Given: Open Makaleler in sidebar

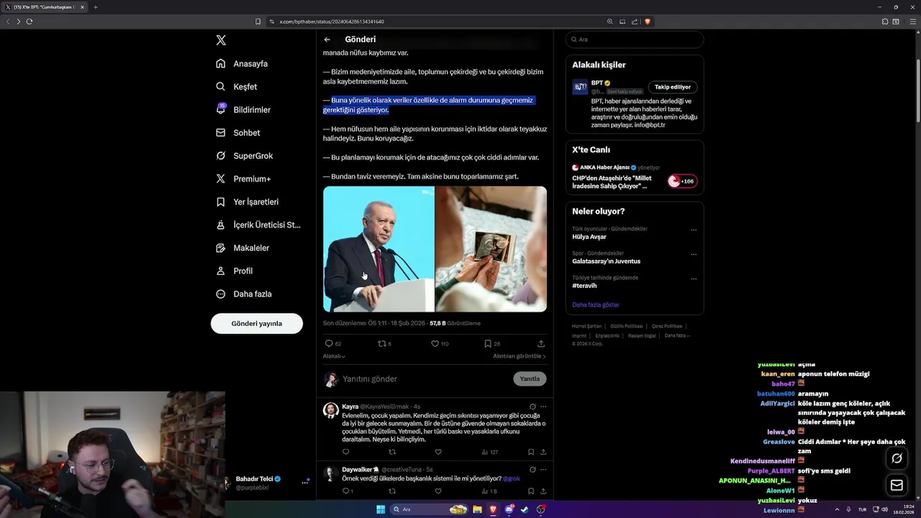Looking at the screenshot, I should tap(242, 247).
